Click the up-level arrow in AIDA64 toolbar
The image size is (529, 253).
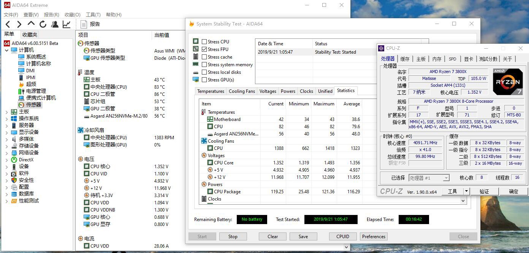(x=31, y=24)
